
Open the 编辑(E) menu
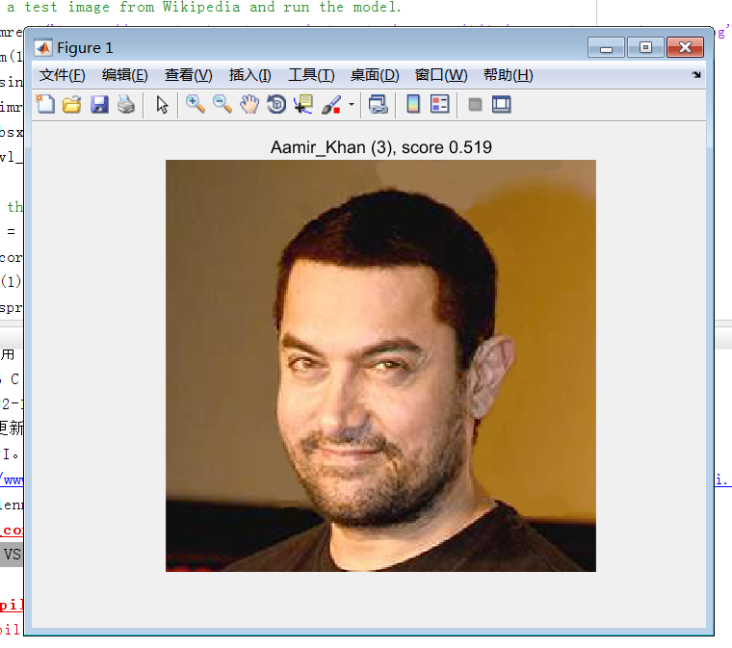click(x=124, y=75)
